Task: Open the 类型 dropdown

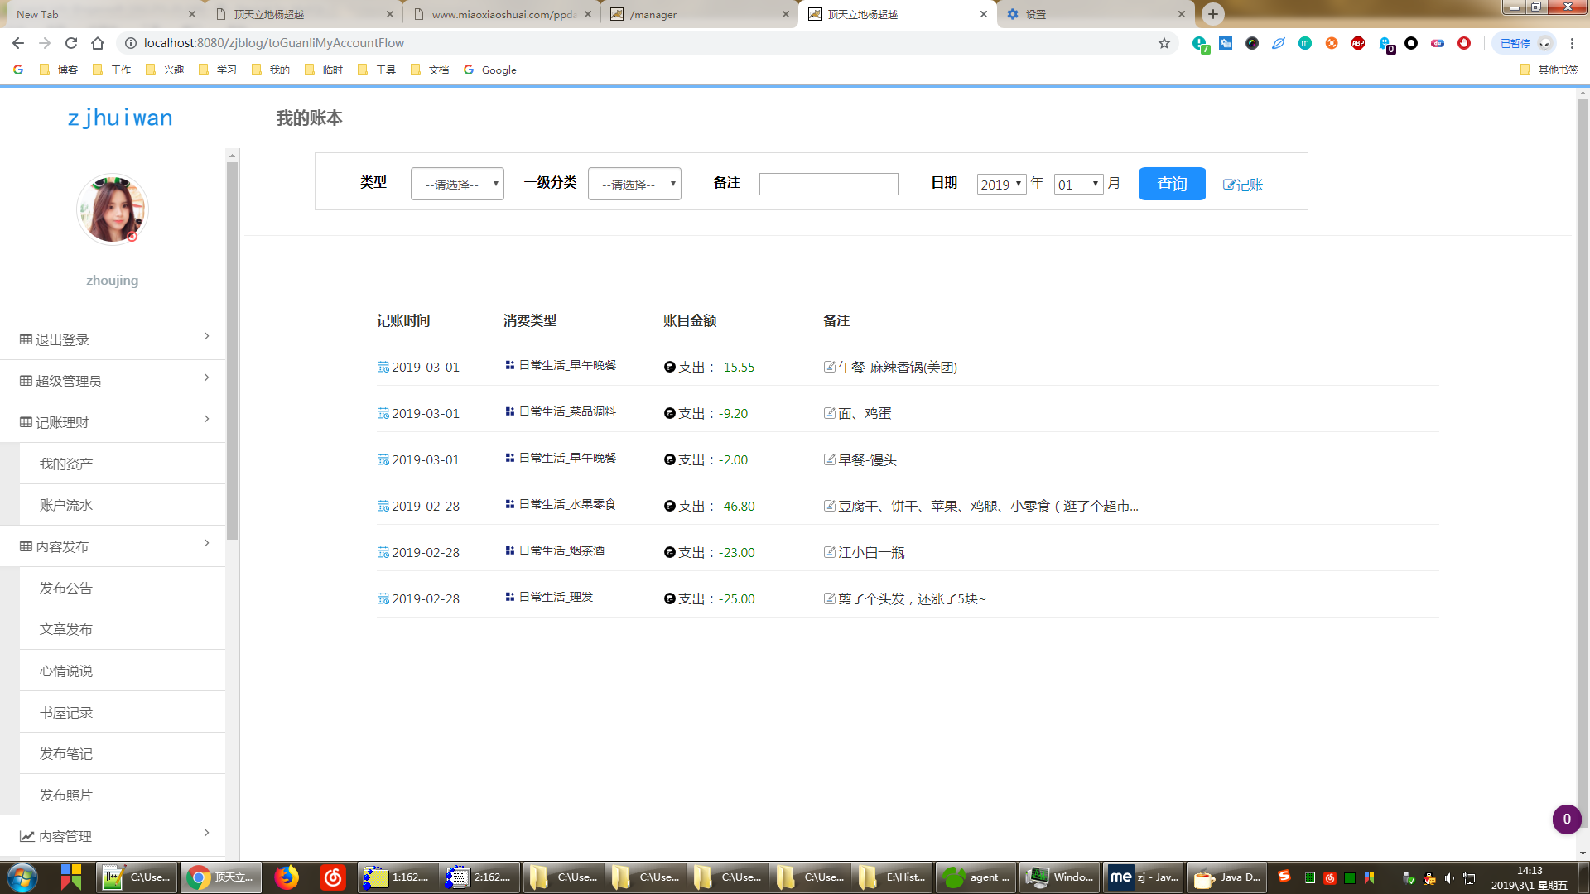Action: [x=457, y=184]
